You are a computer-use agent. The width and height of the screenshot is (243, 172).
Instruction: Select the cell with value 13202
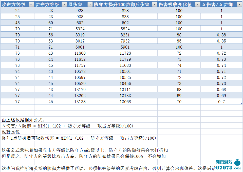pyautogui.click(x=80, y=96)
